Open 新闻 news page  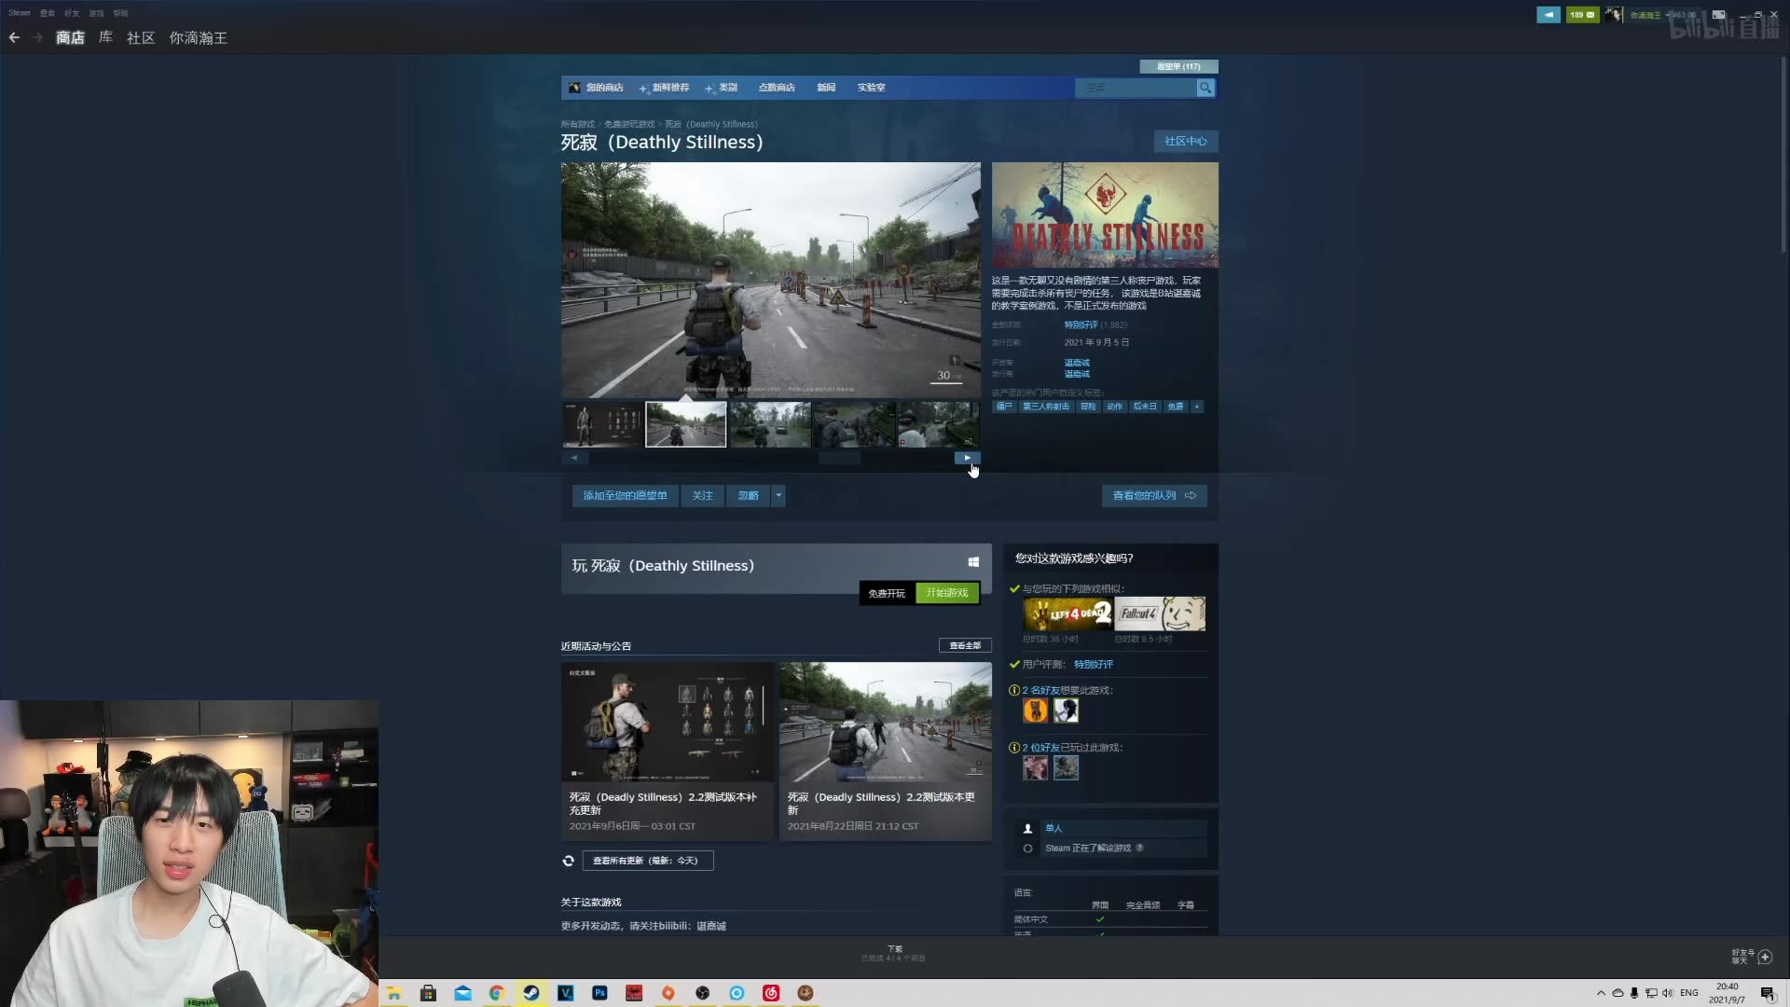click(826, 88)
